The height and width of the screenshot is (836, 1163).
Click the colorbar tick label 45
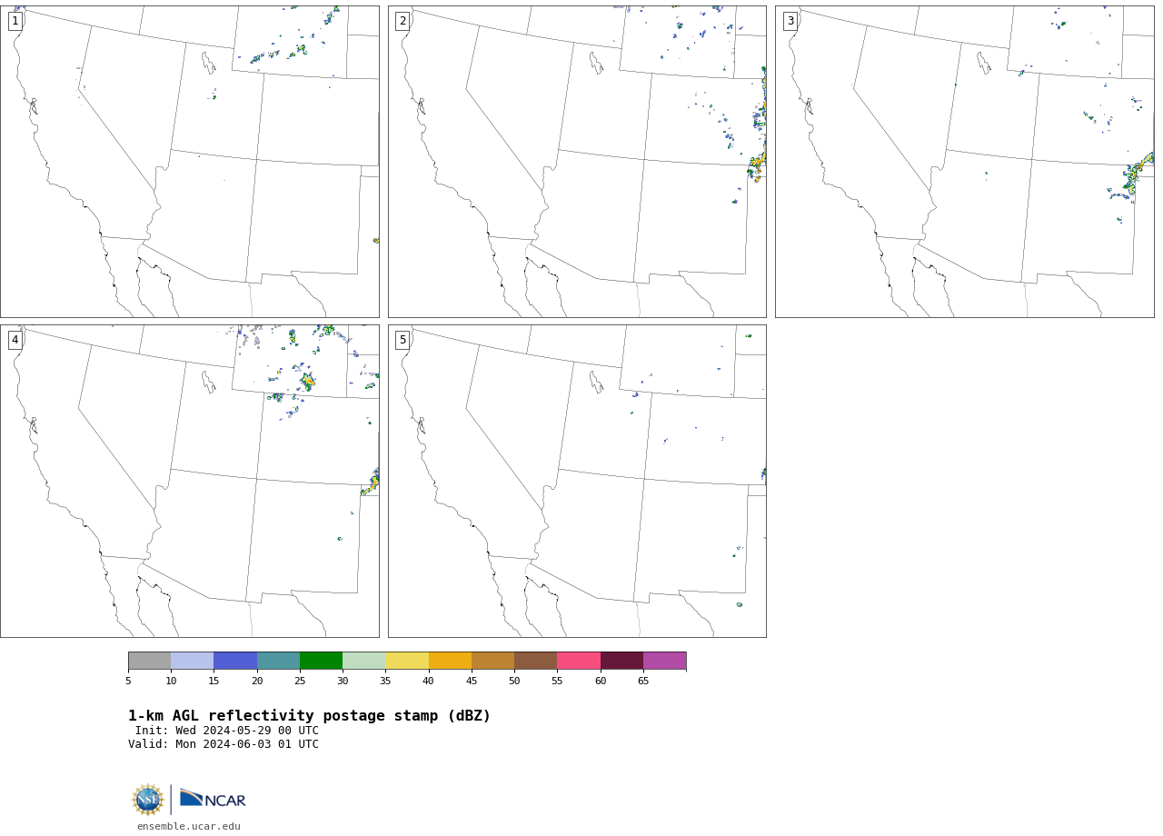pos(472,682)
